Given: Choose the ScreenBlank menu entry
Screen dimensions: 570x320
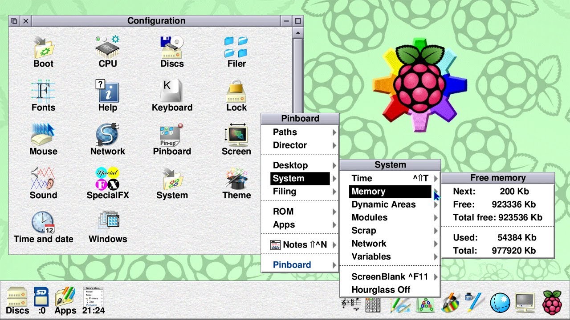Looking at the screenshot, I should 390,276.
